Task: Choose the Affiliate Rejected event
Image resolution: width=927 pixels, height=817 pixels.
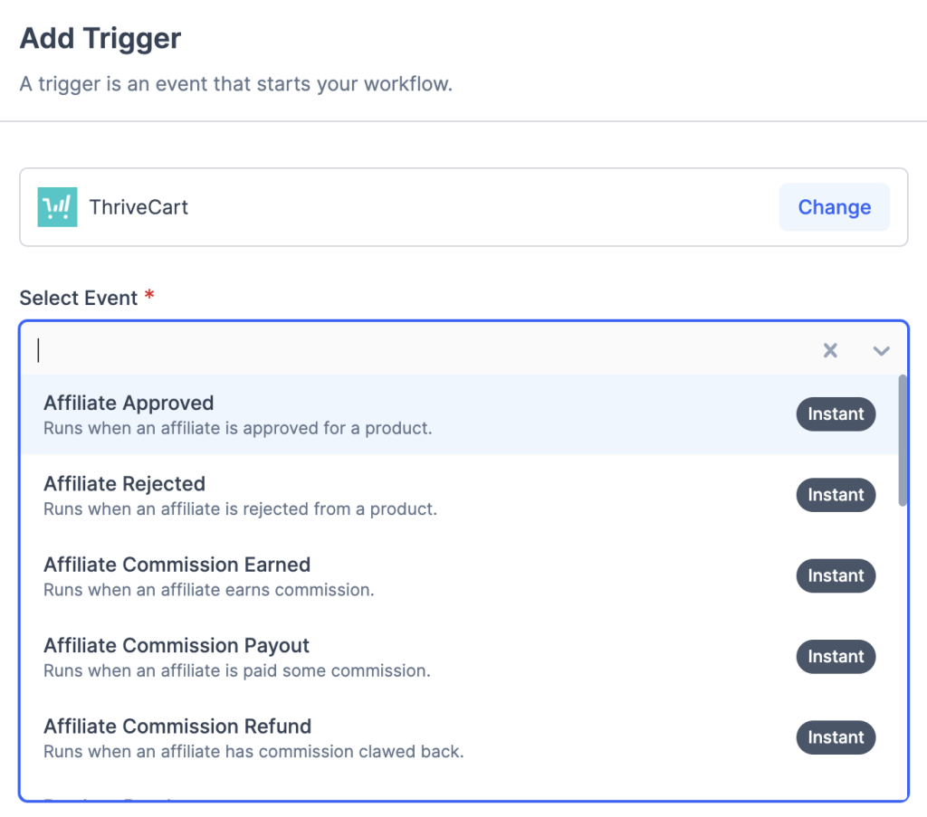Action: pyautogui.click(x=124, y=484)
